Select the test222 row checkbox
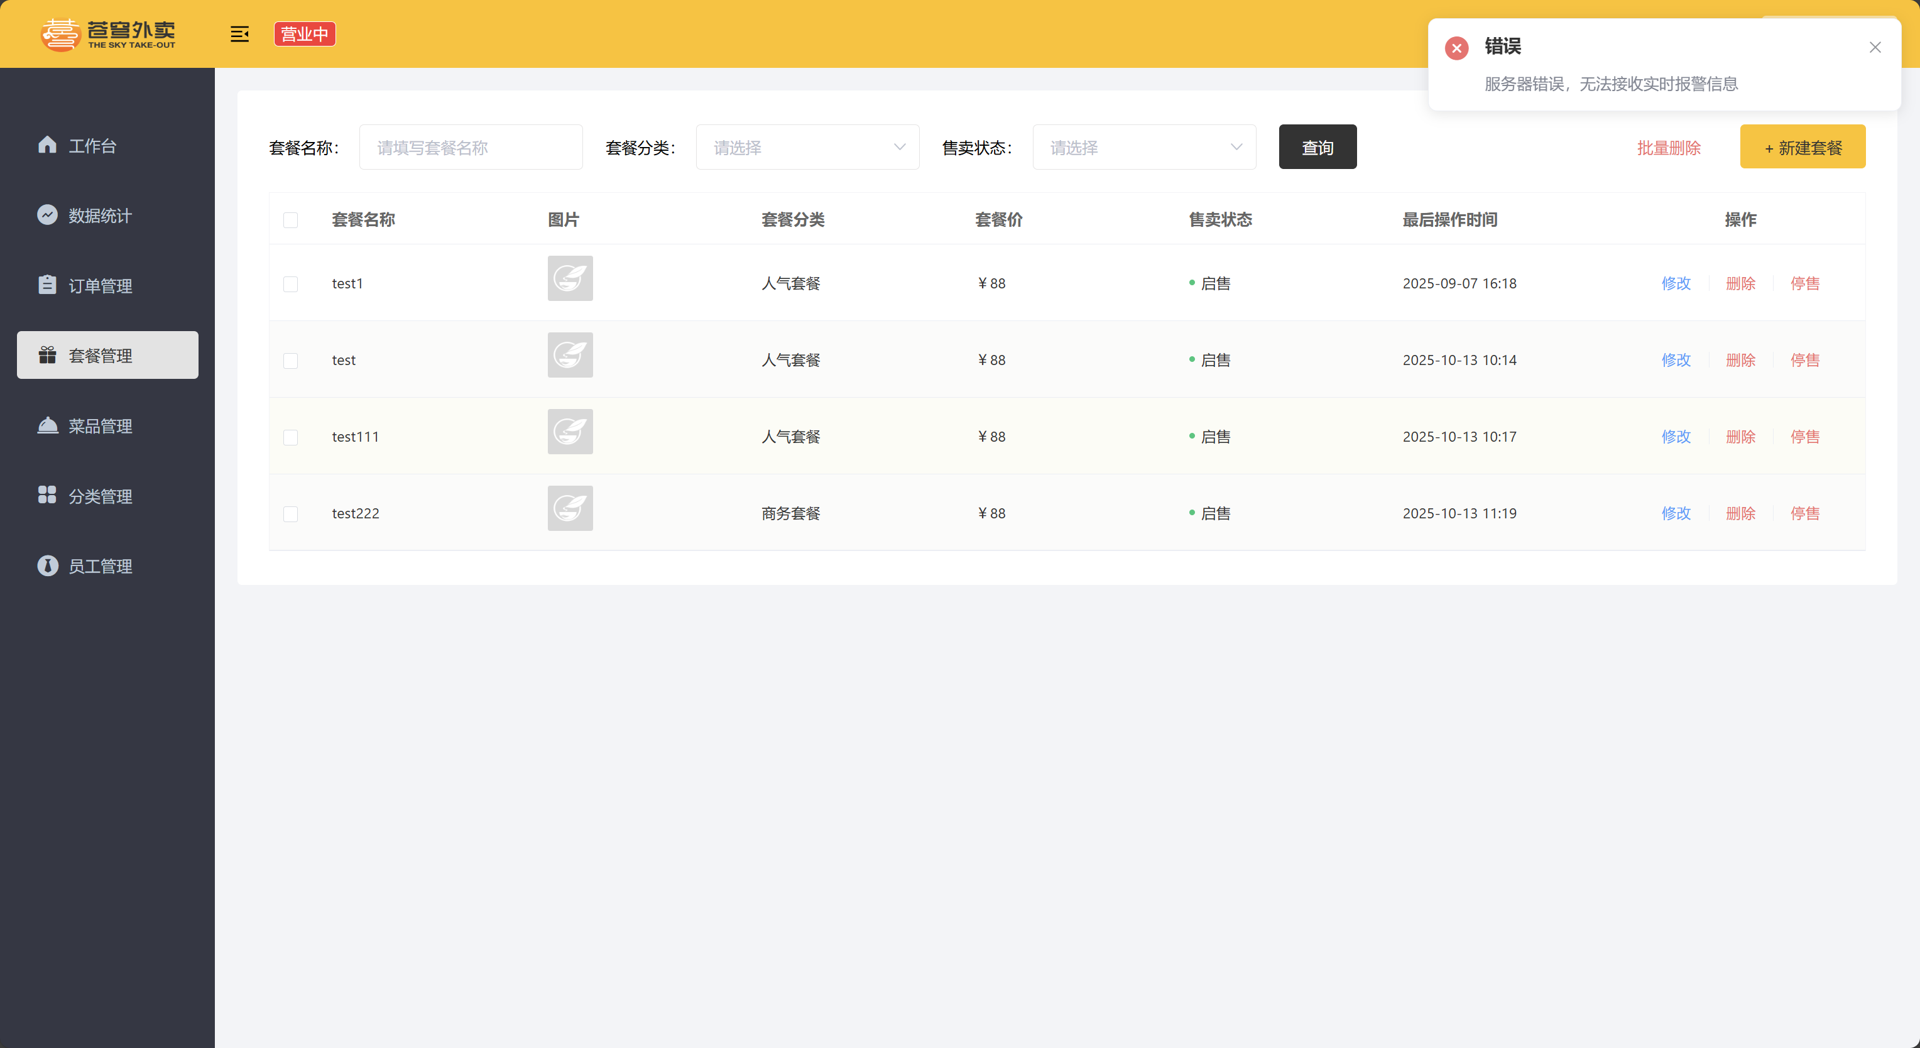 pyautogui.click(x=291, y=515)
